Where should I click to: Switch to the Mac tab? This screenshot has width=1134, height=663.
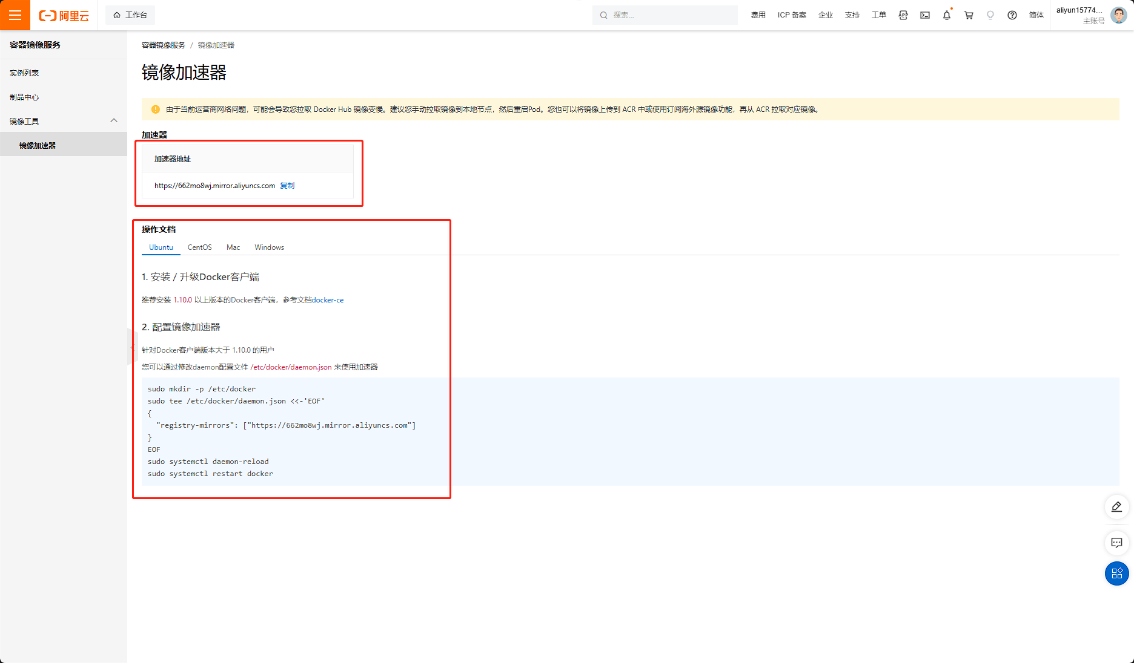tap(233, 247)
